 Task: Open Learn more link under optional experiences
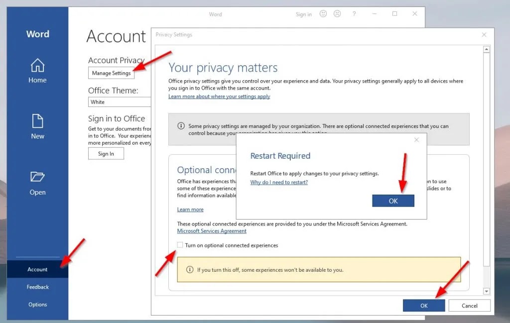click(x=190, y=210)
